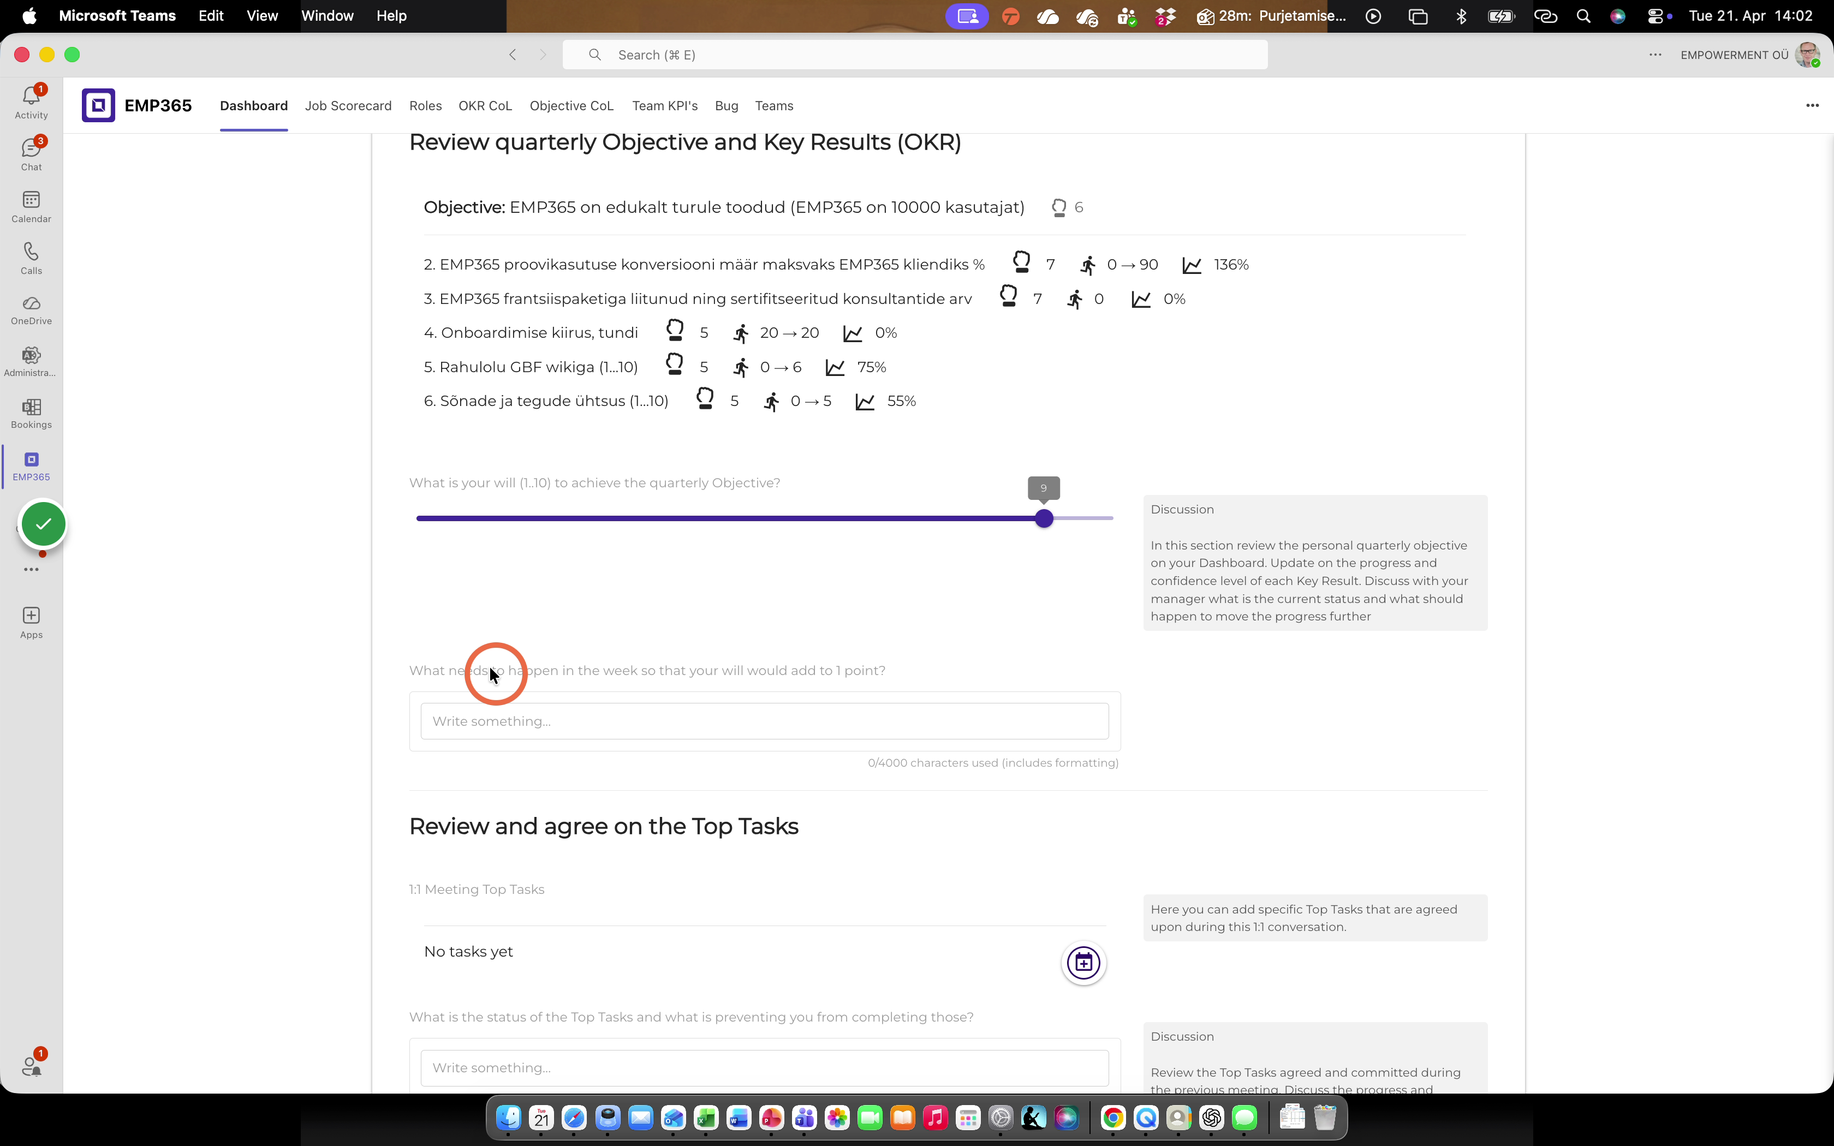Open the Roles tab
The image size is (1834, 1146).
(425, 105)
